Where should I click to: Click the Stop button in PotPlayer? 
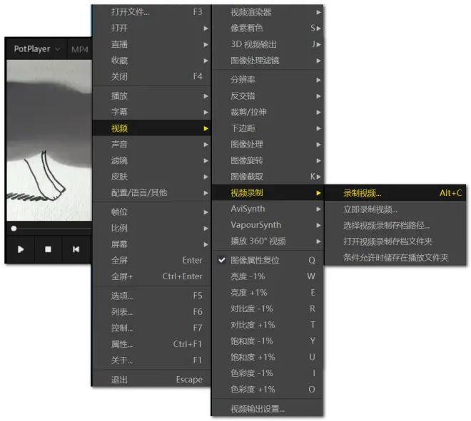coord(48,249)
